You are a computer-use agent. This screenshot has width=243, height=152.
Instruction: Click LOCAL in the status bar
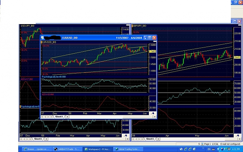tap(215, 144)
